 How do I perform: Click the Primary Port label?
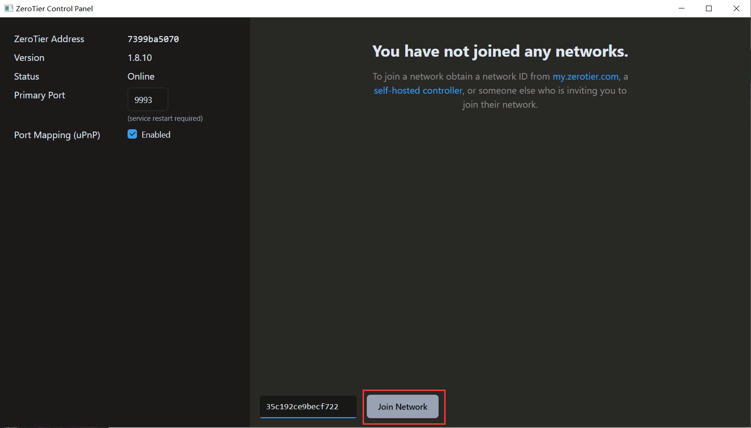click(x=39, y=95)
